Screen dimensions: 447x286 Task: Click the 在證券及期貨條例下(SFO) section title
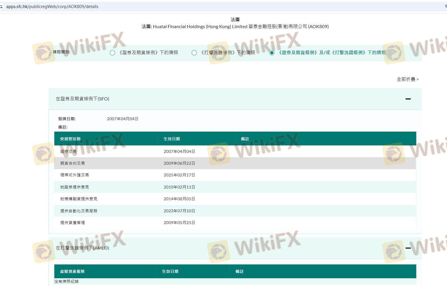83,99
